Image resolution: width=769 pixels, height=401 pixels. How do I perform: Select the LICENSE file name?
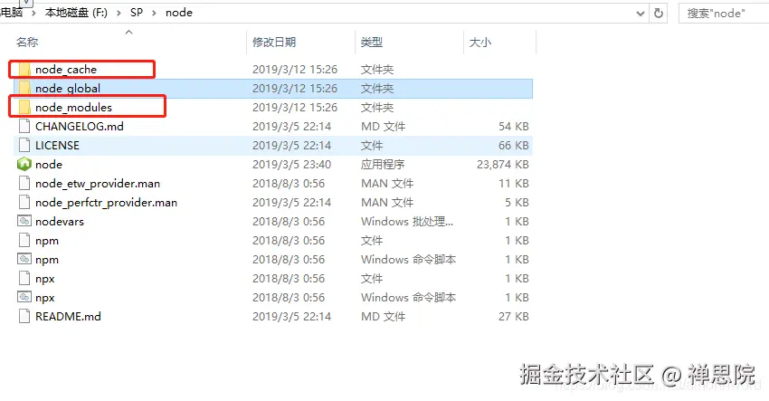click(x=57, y=146)
